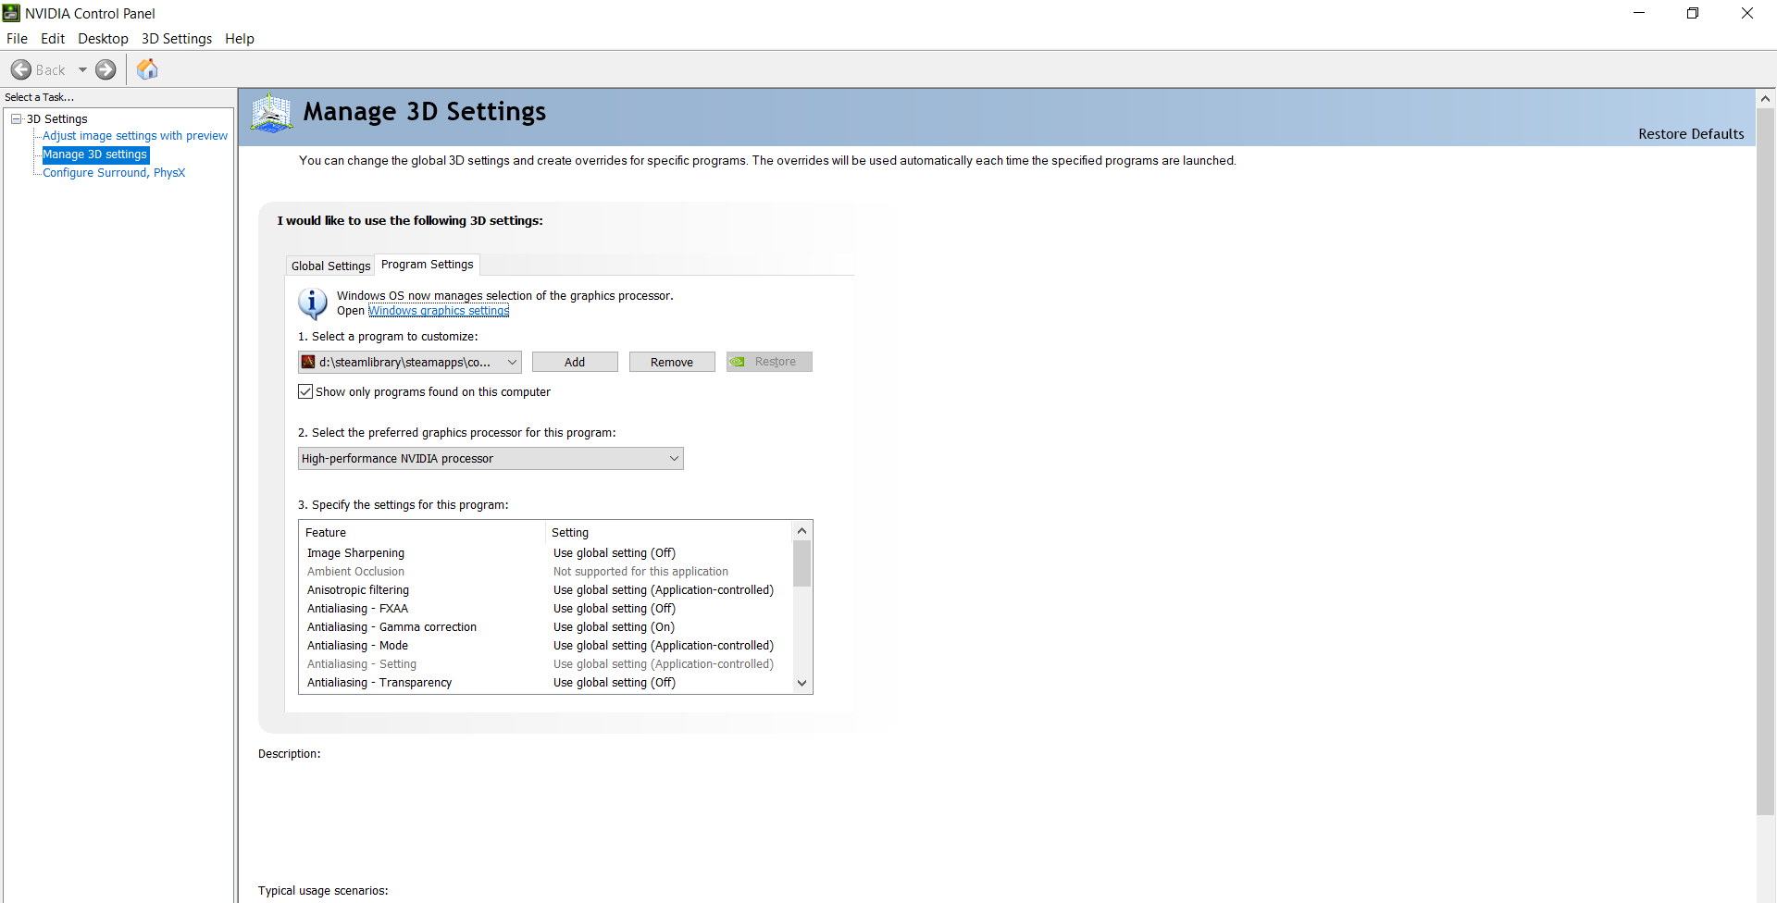Select Antialiasing - Gamma correction row
Viewport: 1777px width, 903px height.
pos(546,627)
